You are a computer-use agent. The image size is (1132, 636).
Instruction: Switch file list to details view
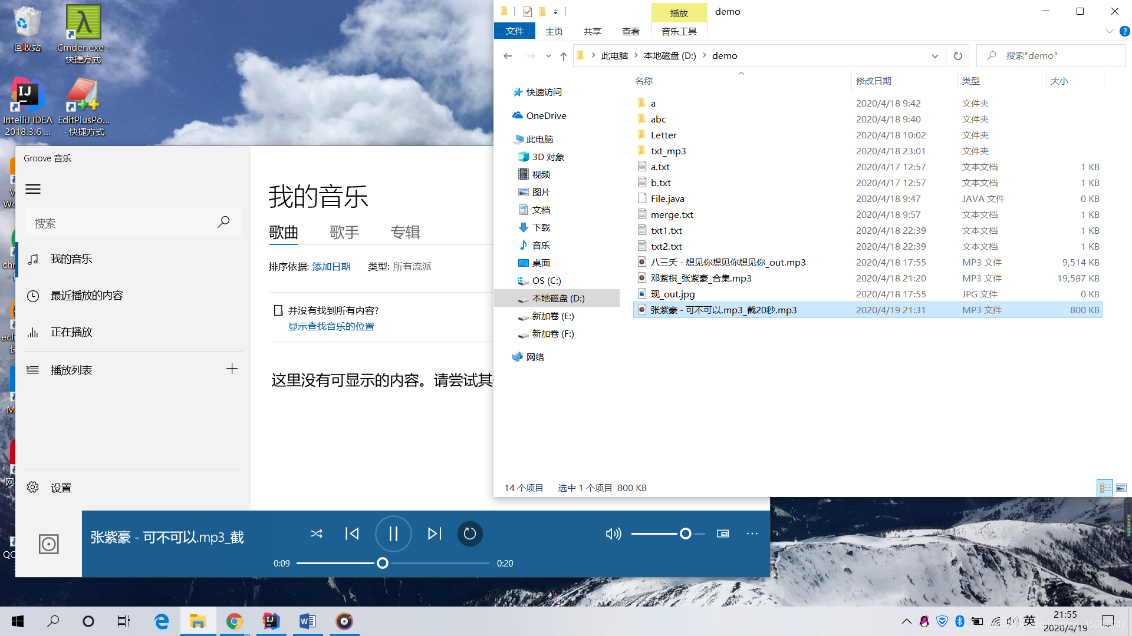point(1105,488)
